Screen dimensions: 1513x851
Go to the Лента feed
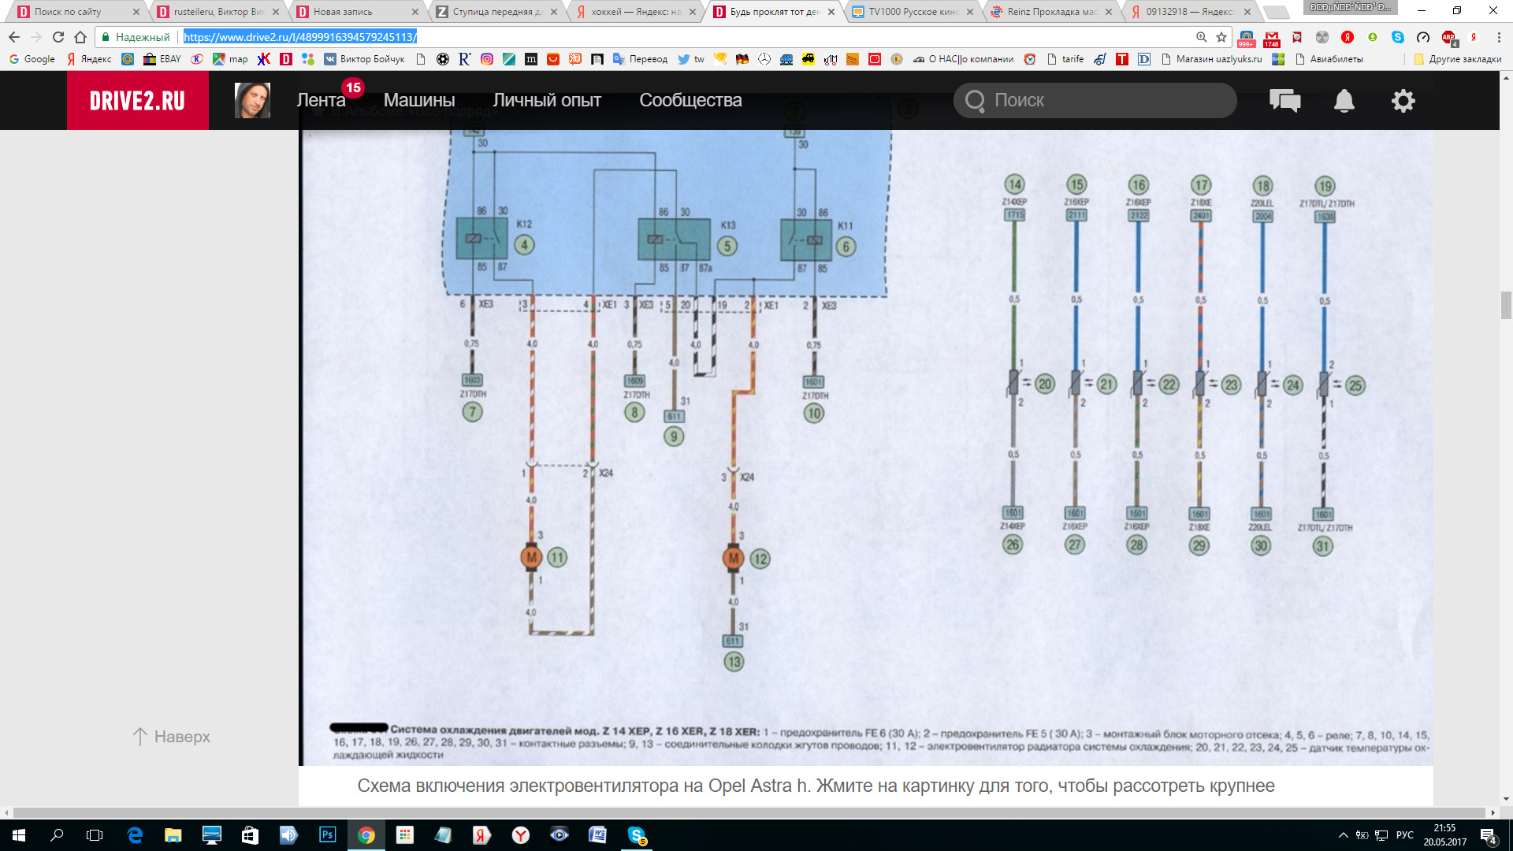(321, 100)
